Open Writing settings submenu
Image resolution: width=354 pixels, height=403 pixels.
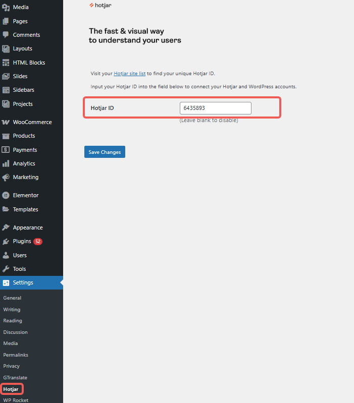[12, 310]
